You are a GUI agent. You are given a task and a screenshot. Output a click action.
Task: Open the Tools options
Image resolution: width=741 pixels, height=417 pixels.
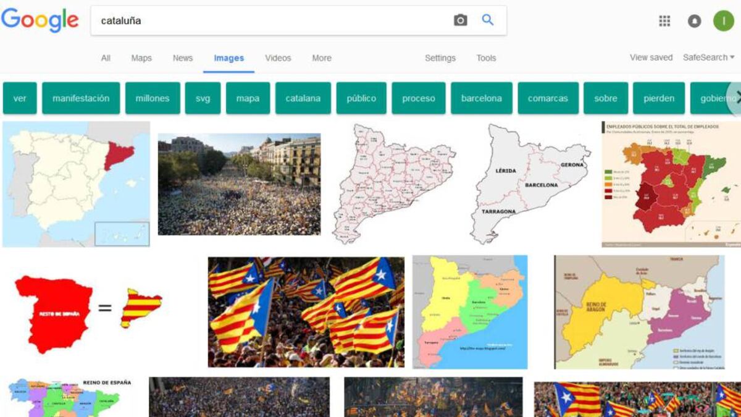tap(486, 58)
